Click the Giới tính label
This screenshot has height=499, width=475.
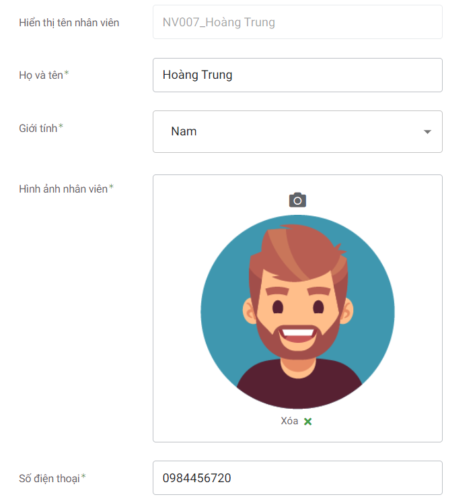pos(38,127)
